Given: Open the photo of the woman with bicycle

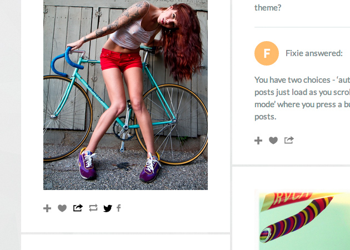Looking at the screenshot, I should (126, 94).
